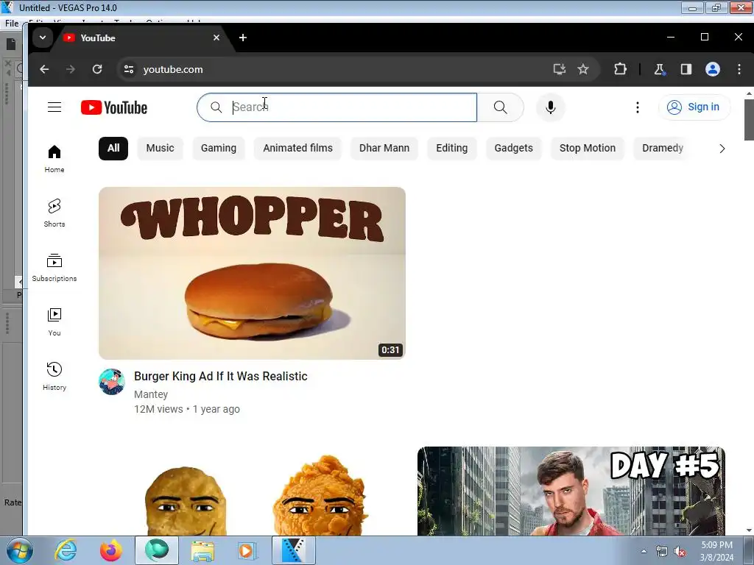Show more category chips with right arrow
The height and width of the screenshot is (565, 754).
(x=722, y=149)
